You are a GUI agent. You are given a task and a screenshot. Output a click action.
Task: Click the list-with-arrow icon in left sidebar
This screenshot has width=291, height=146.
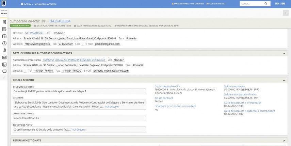pyautogui.click(x=4, y=29)
